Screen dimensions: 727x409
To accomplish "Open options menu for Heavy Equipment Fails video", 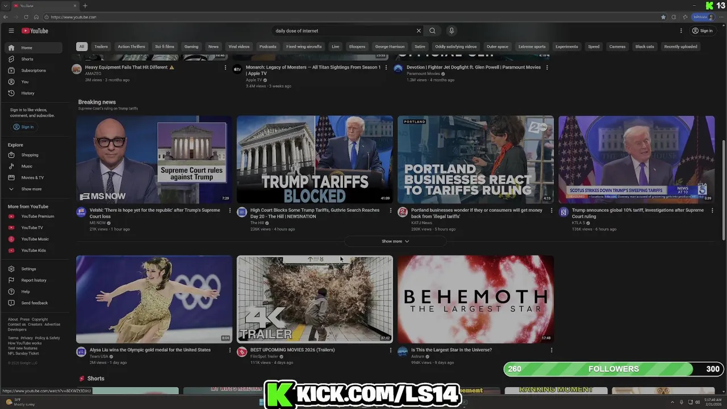I will (225, 67).
